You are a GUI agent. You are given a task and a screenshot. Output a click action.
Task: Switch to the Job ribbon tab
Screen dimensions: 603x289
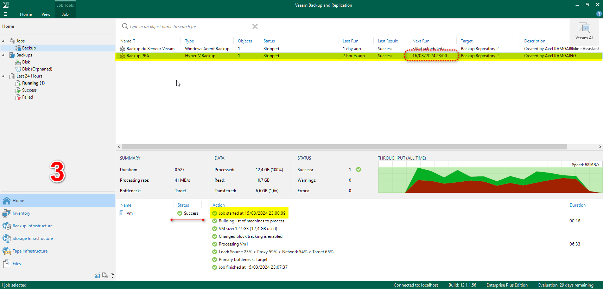coord(65,14)
